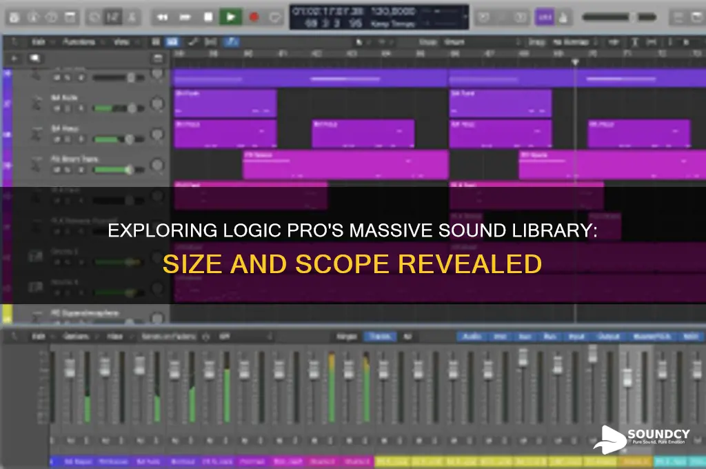
Task: Mute the B4 Kick track
Action: [x=57, y=108]
